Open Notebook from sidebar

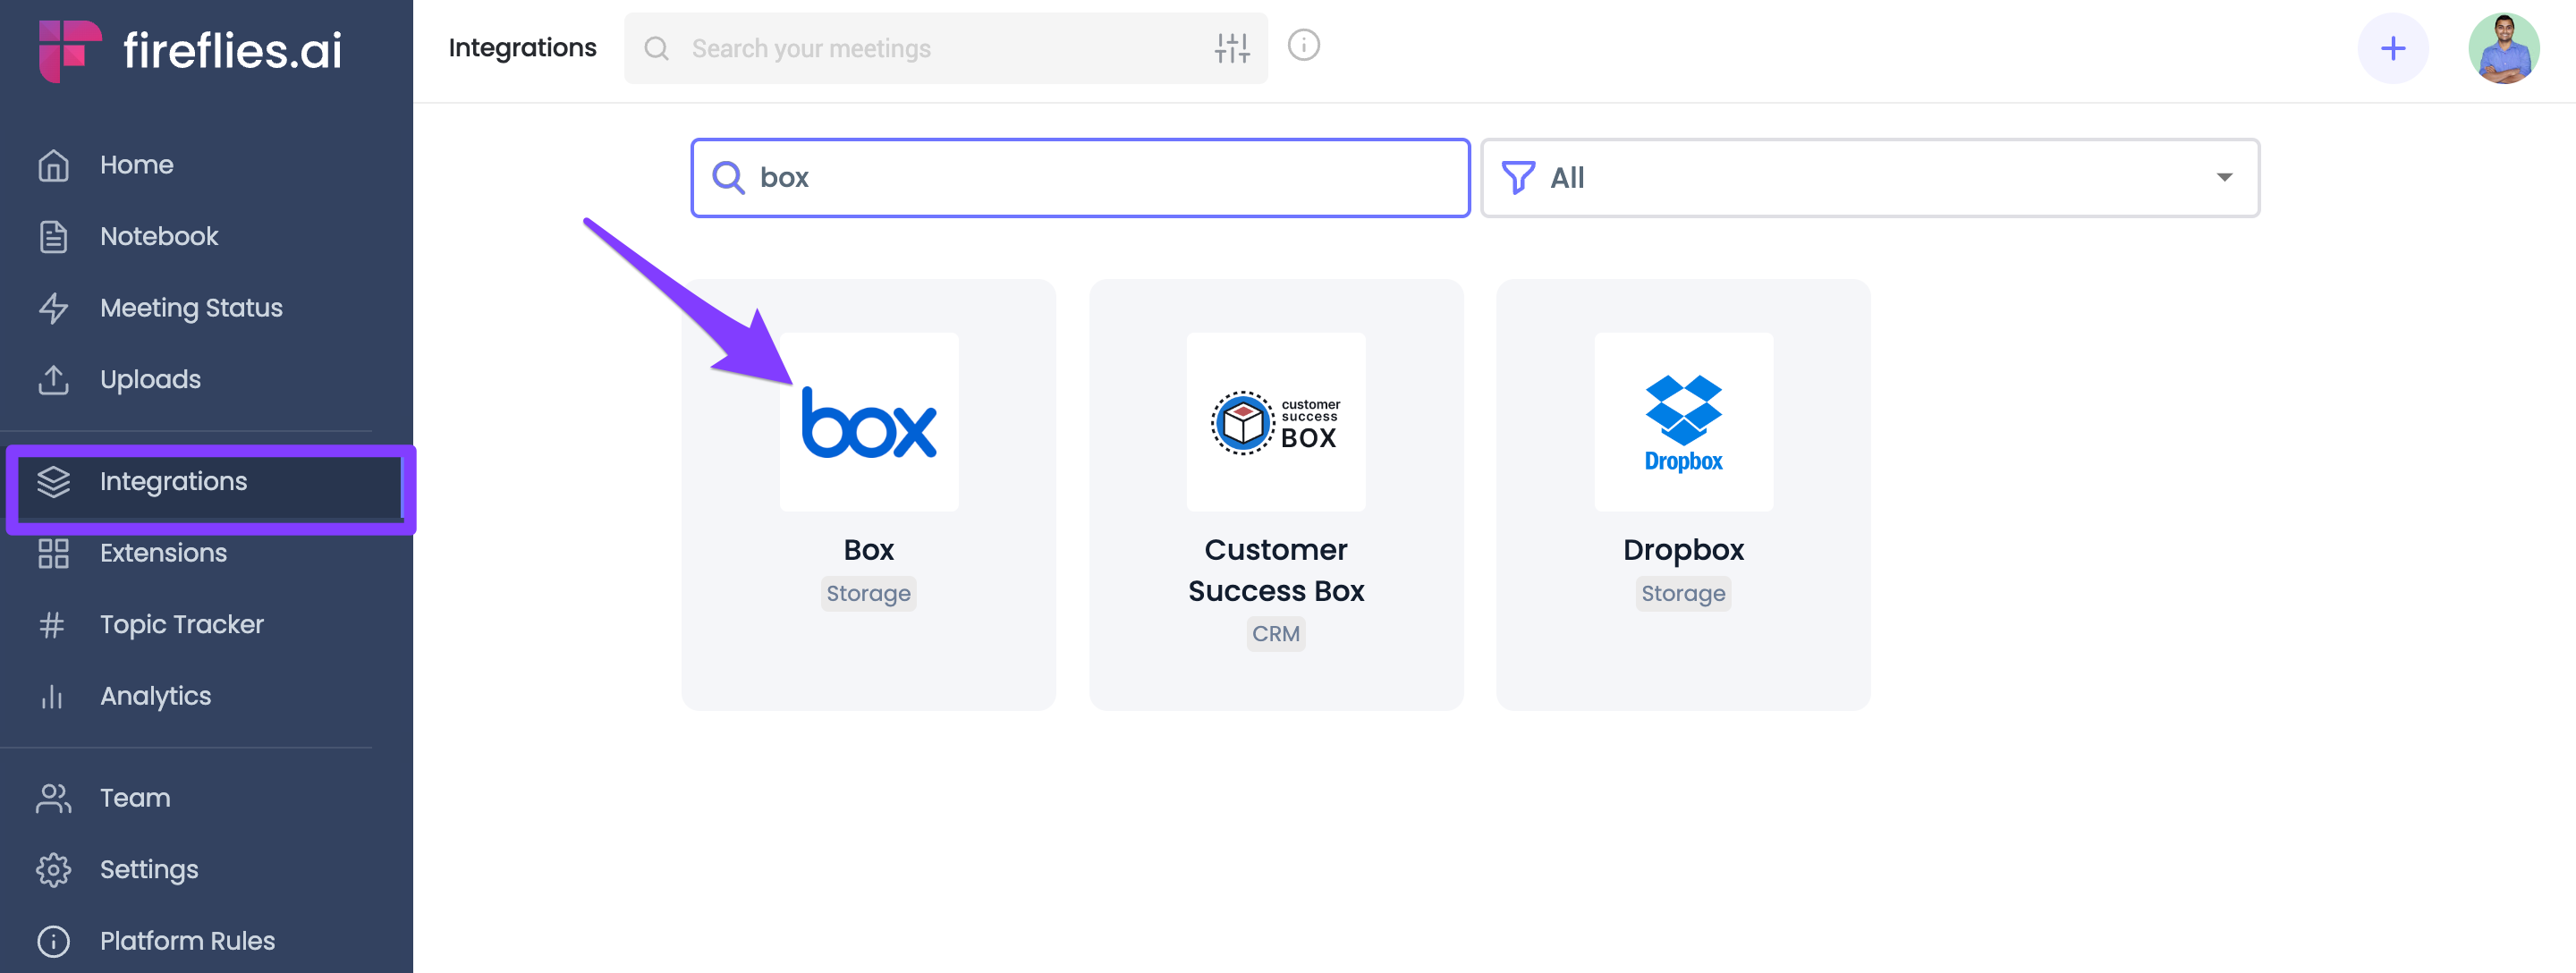point(159,237)
